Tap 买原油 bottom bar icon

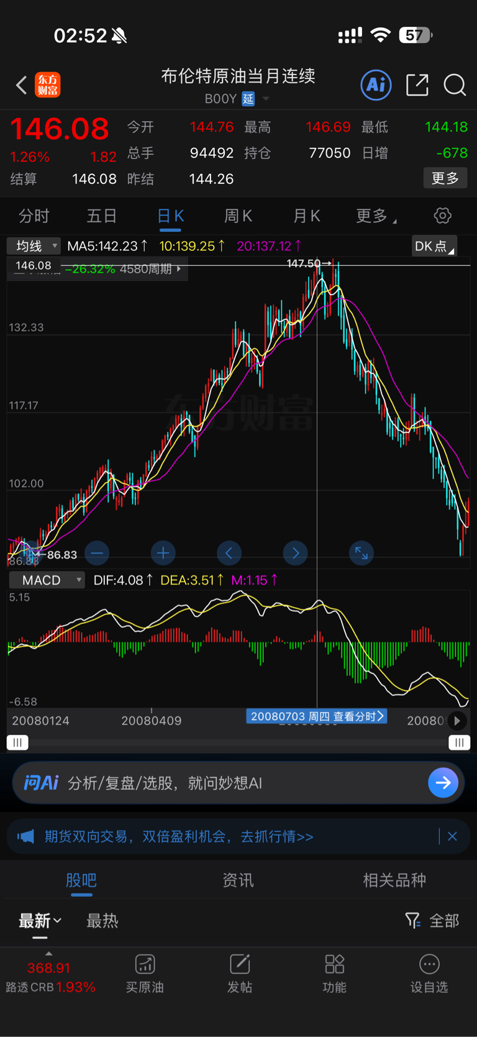point(145,974)
